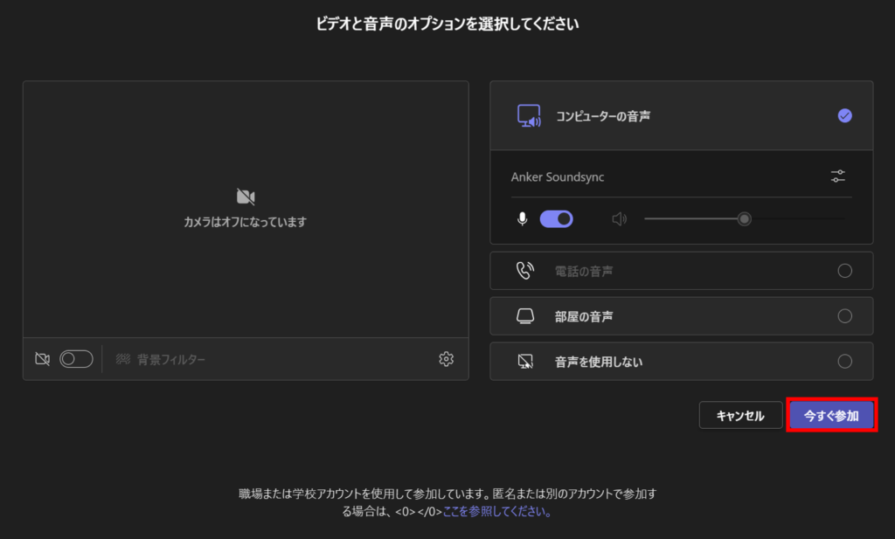
Task: Select the 音声を使用しない radio button
Action: click(844, 361)
